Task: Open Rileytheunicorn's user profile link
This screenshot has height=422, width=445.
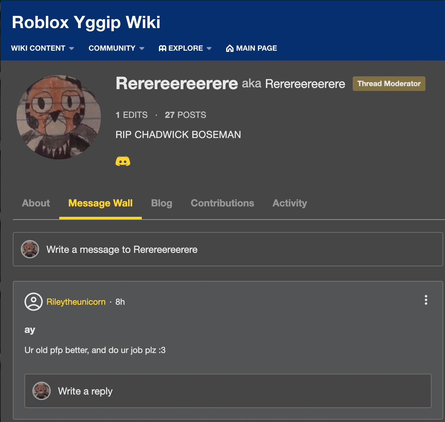Action: click(76, 302)
